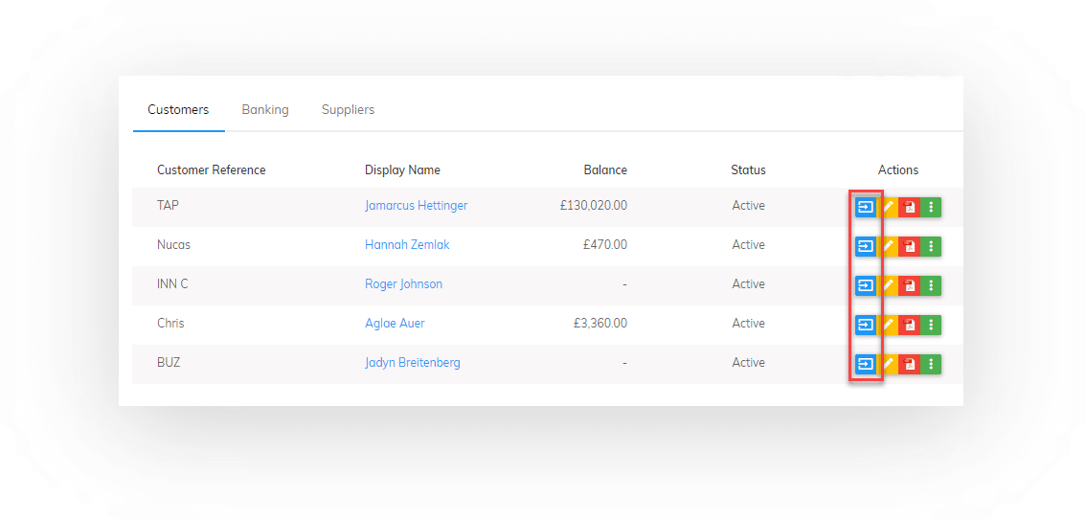Edit Hannah Zemlak with the pencil icon
The image size is (1086, 519).
tap(888, 246)
